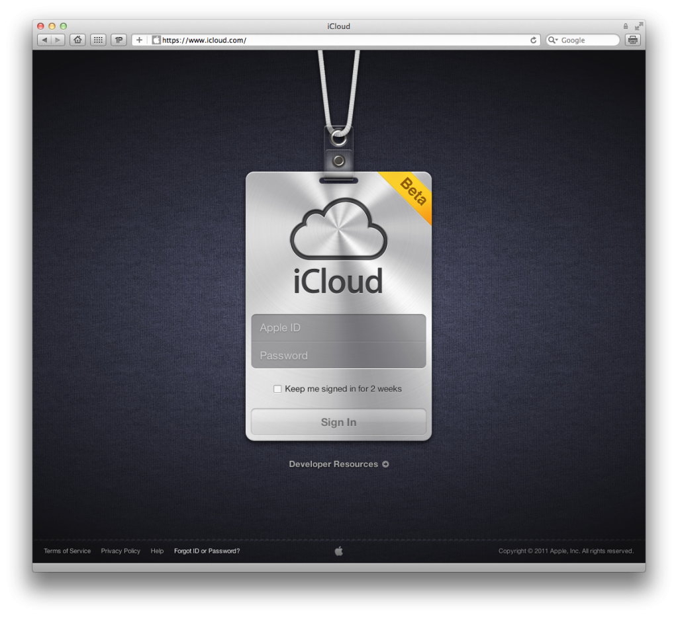Click the iCloud cloud logo
Image resolution: width=678 pixels, height=617 pixels.
338,228
